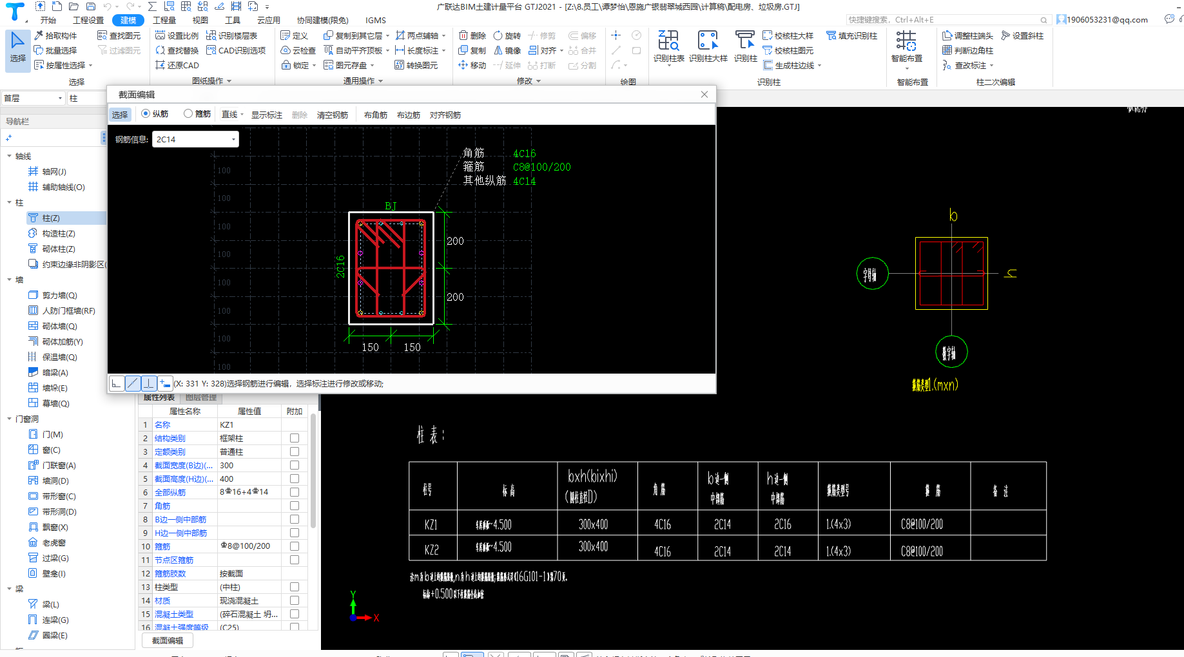Click the property list vertical scrollbar
This screenshot has height=657, width=1184.
(313, 470)
